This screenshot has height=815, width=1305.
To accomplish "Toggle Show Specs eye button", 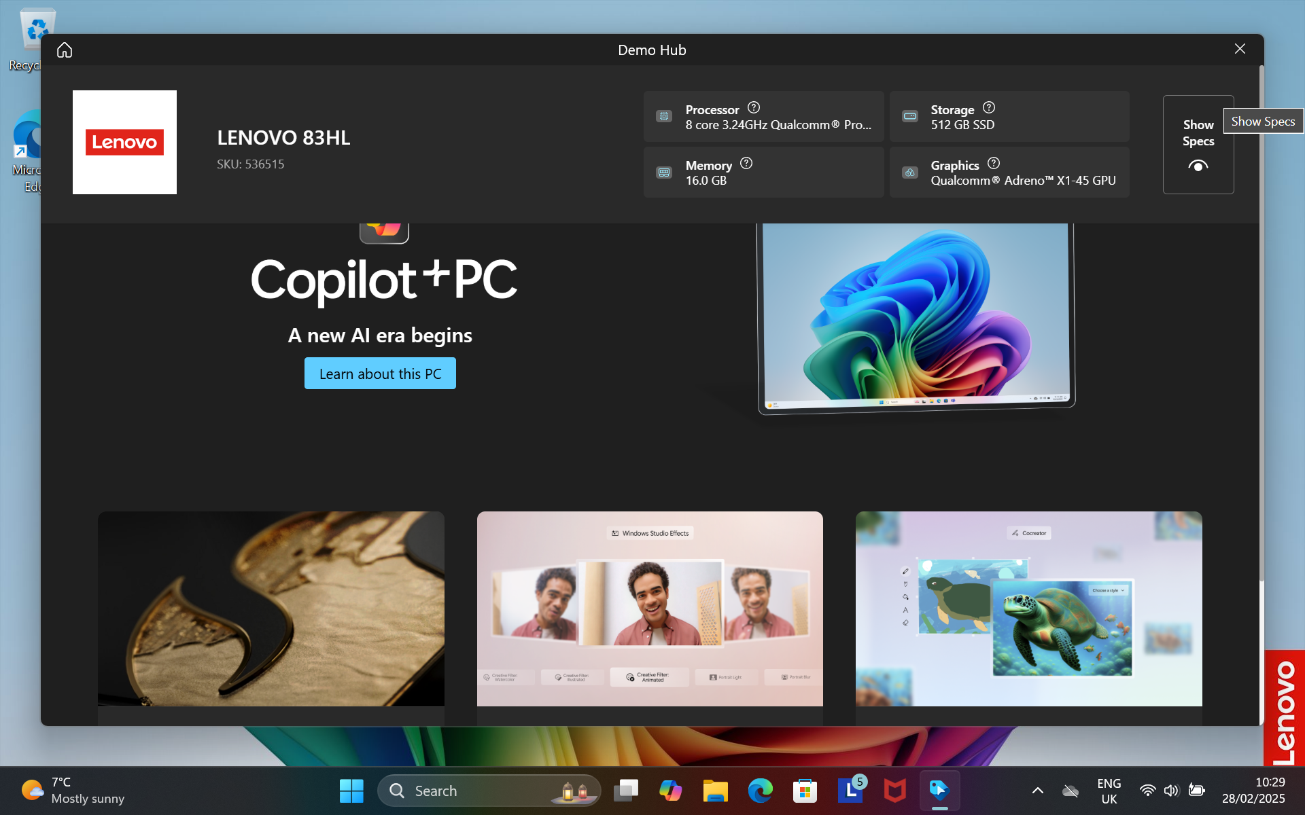I will pos(1198,145).
